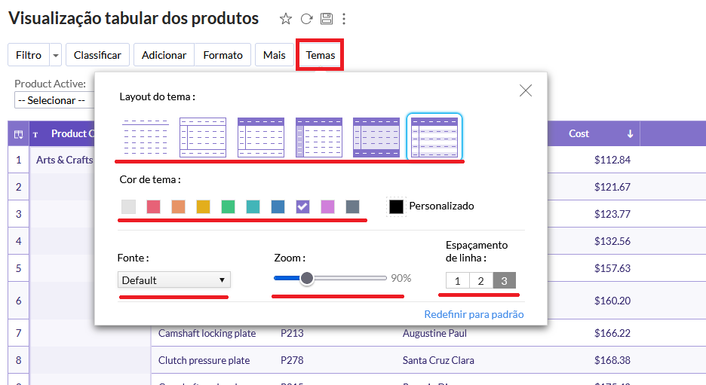Click the freeze columns icon in the table header
The image size is (706, 385).
tap(18, 134)
